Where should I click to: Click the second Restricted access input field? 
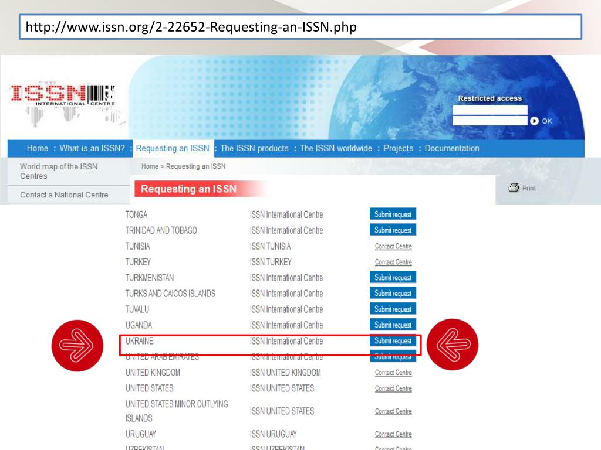point(490,121)
